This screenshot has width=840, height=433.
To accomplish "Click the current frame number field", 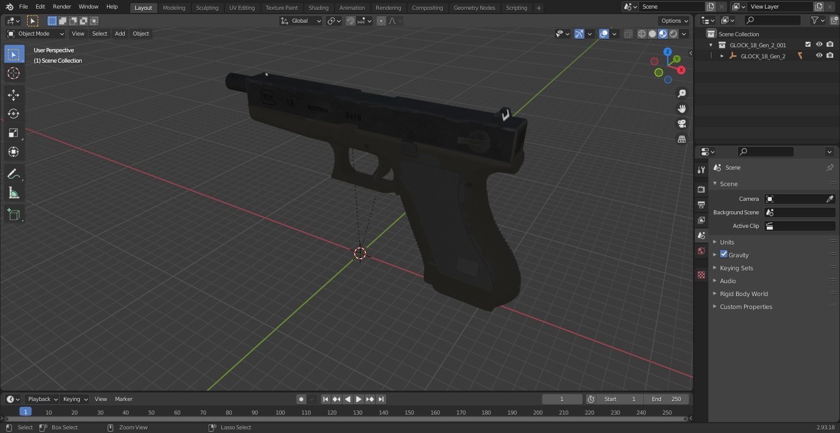I will click(562, 399).
